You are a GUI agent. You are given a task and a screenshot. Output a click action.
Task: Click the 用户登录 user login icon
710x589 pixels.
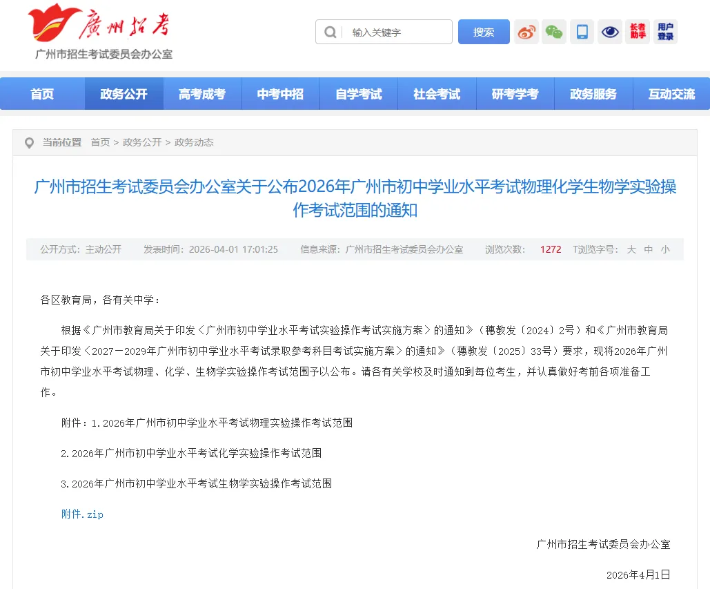664,32
